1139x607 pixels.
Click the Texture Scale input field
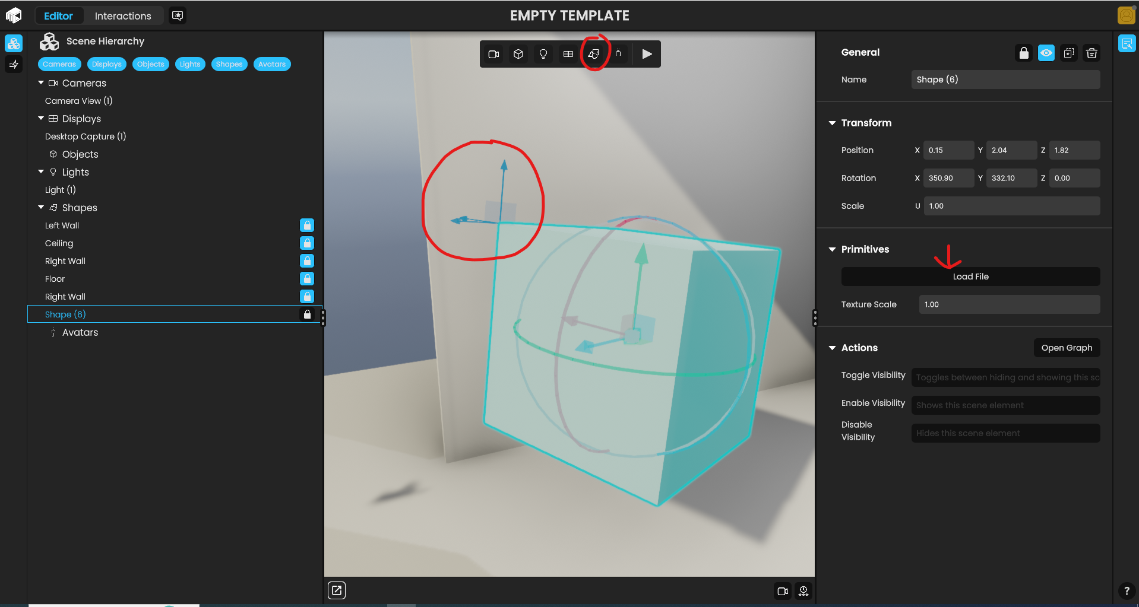[x=1008, y=304]
